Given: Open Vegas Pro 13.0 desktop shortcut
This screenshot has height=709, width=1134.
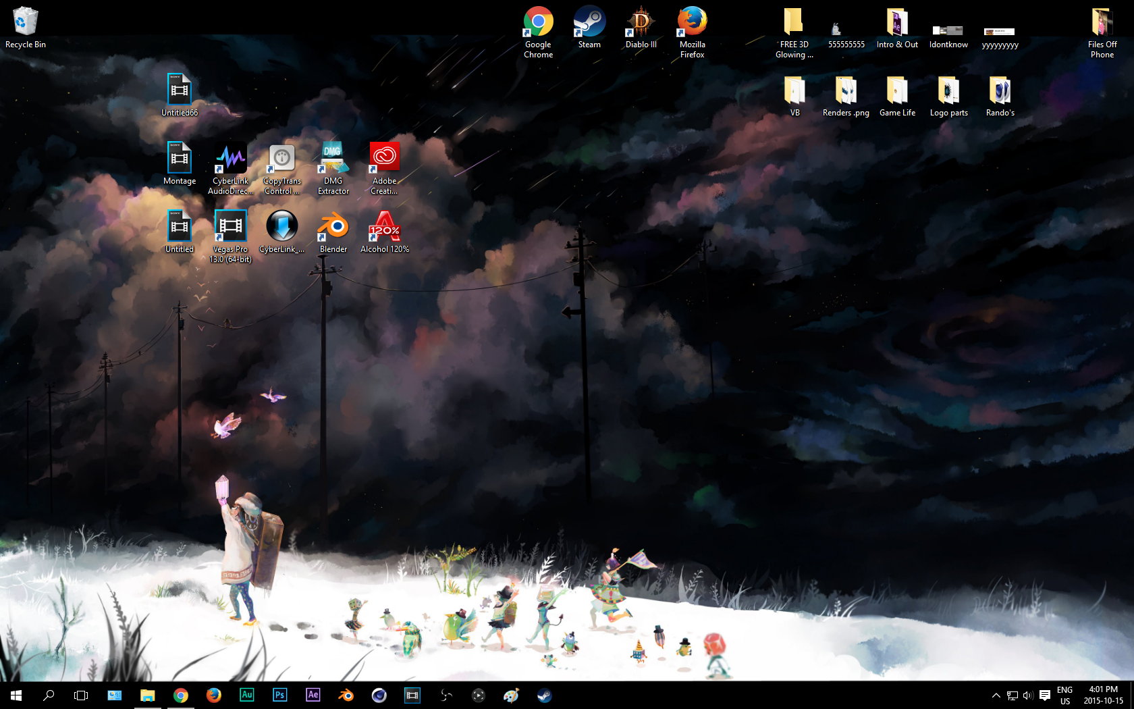Looking at the screenshot, I should [x=230, y=228].
